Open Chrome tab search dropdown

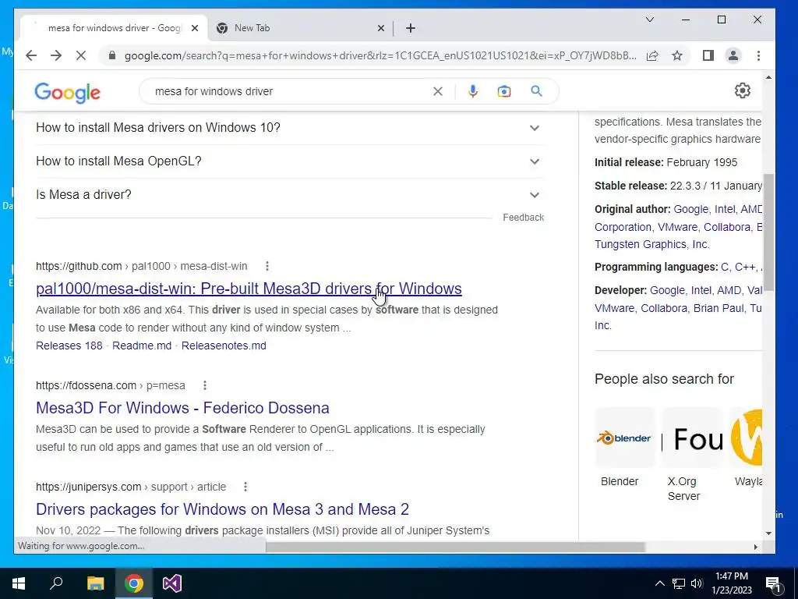click(x=650, y=19)
